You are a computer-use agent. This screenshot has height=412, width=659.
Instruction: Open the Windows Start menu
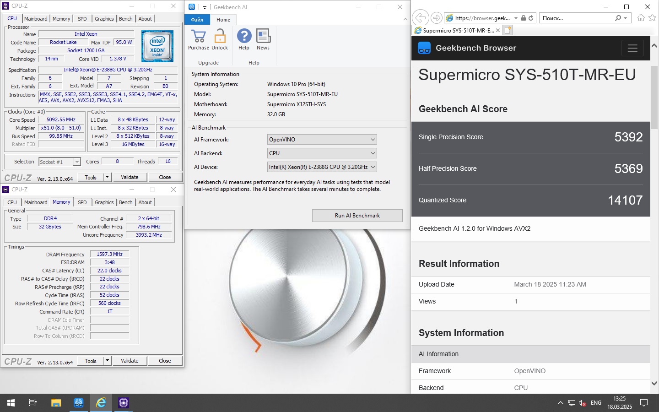click(11, 403)
